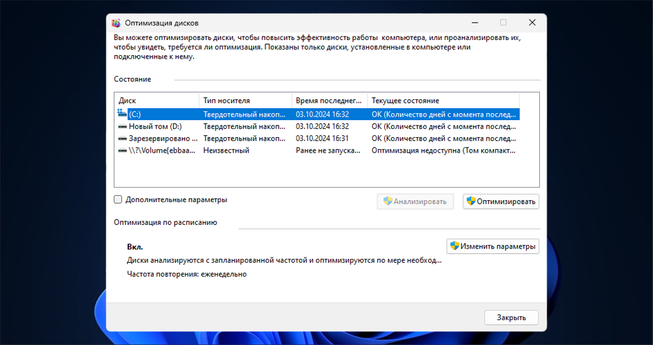The height and width of the screenshot is (345, 653).
Task: Sort by the Тип носителя column header
Action: point(245,101)
